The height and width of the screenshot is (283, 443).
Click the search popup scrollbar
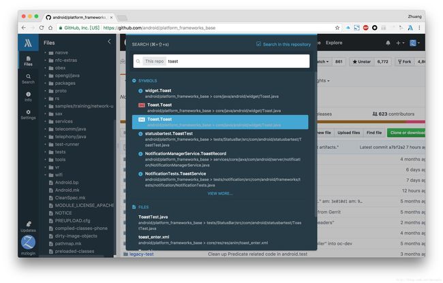click(316, 144)
